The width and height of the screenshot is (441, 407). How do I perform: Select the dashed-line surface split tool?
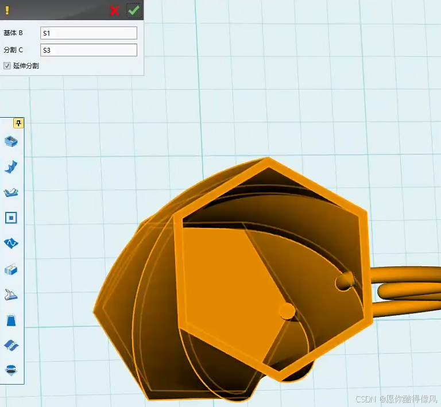coord(11,345)
